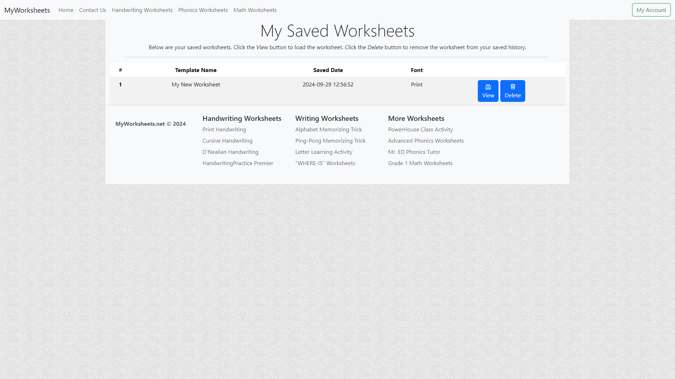Click the More Worksheets footer heading
This screenshot has width=675, height=379.
tap(416, 119)
